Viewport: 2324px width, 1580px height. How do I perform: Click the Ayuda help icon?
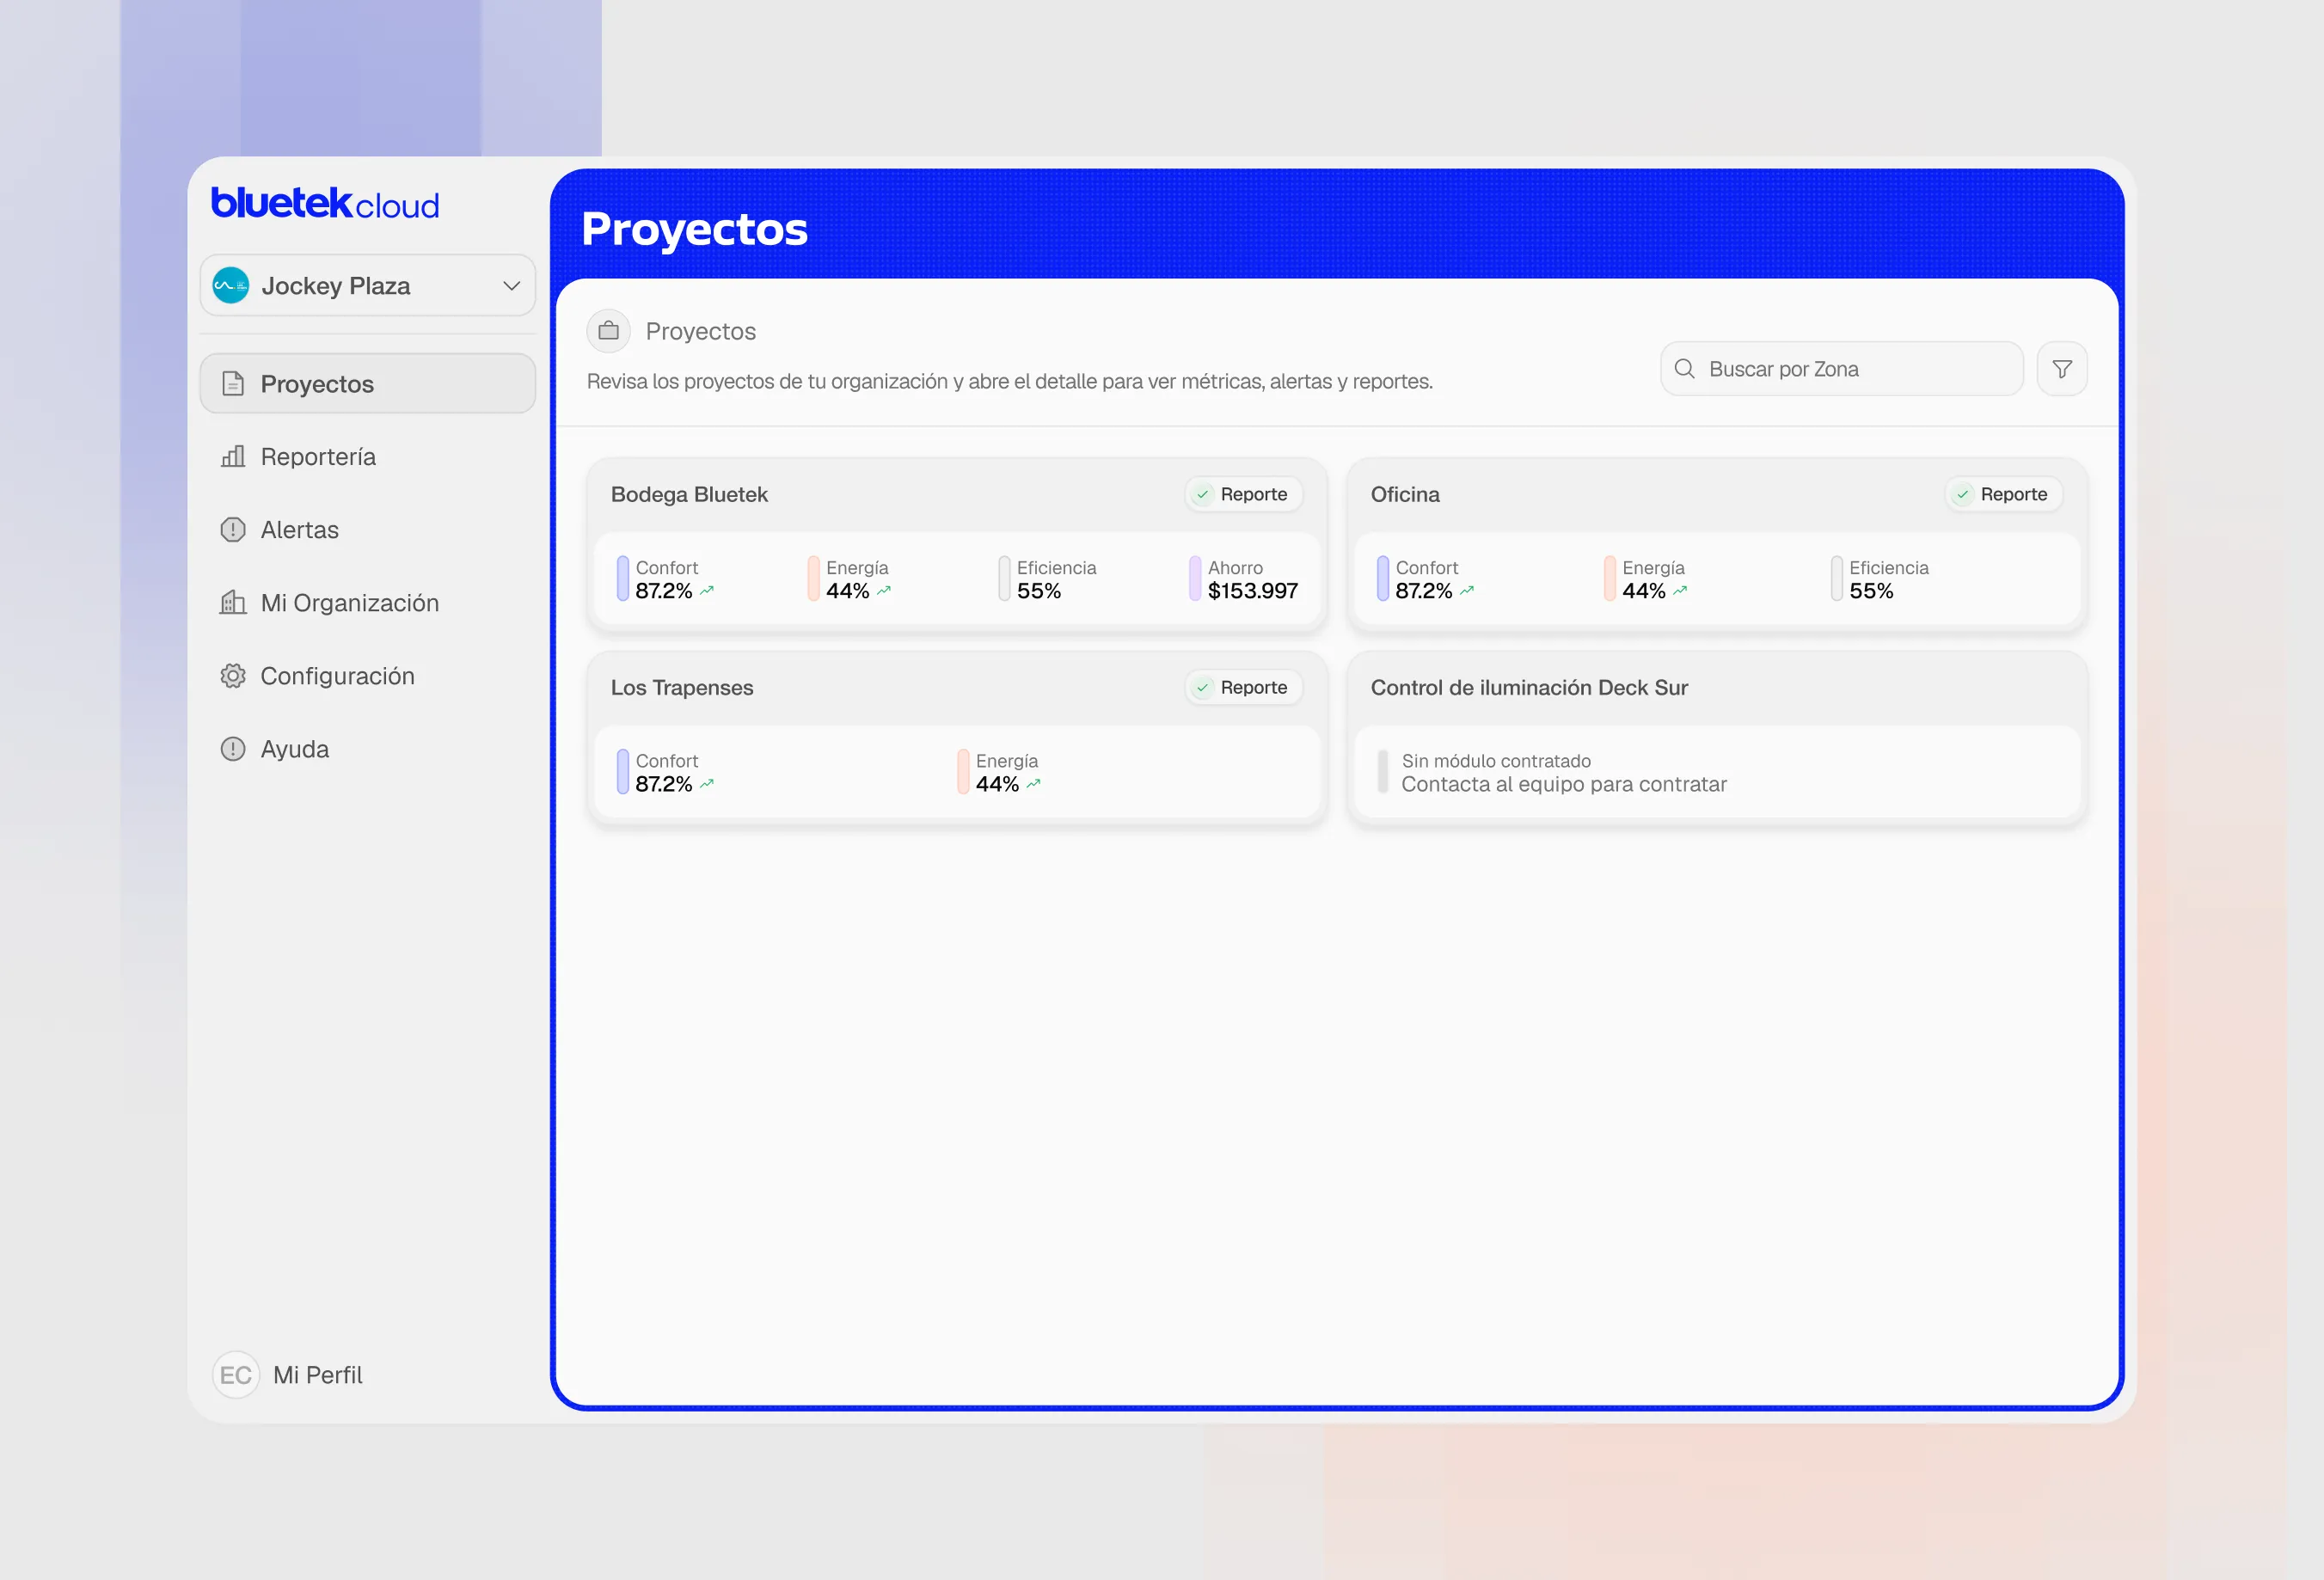coord(233,749)
